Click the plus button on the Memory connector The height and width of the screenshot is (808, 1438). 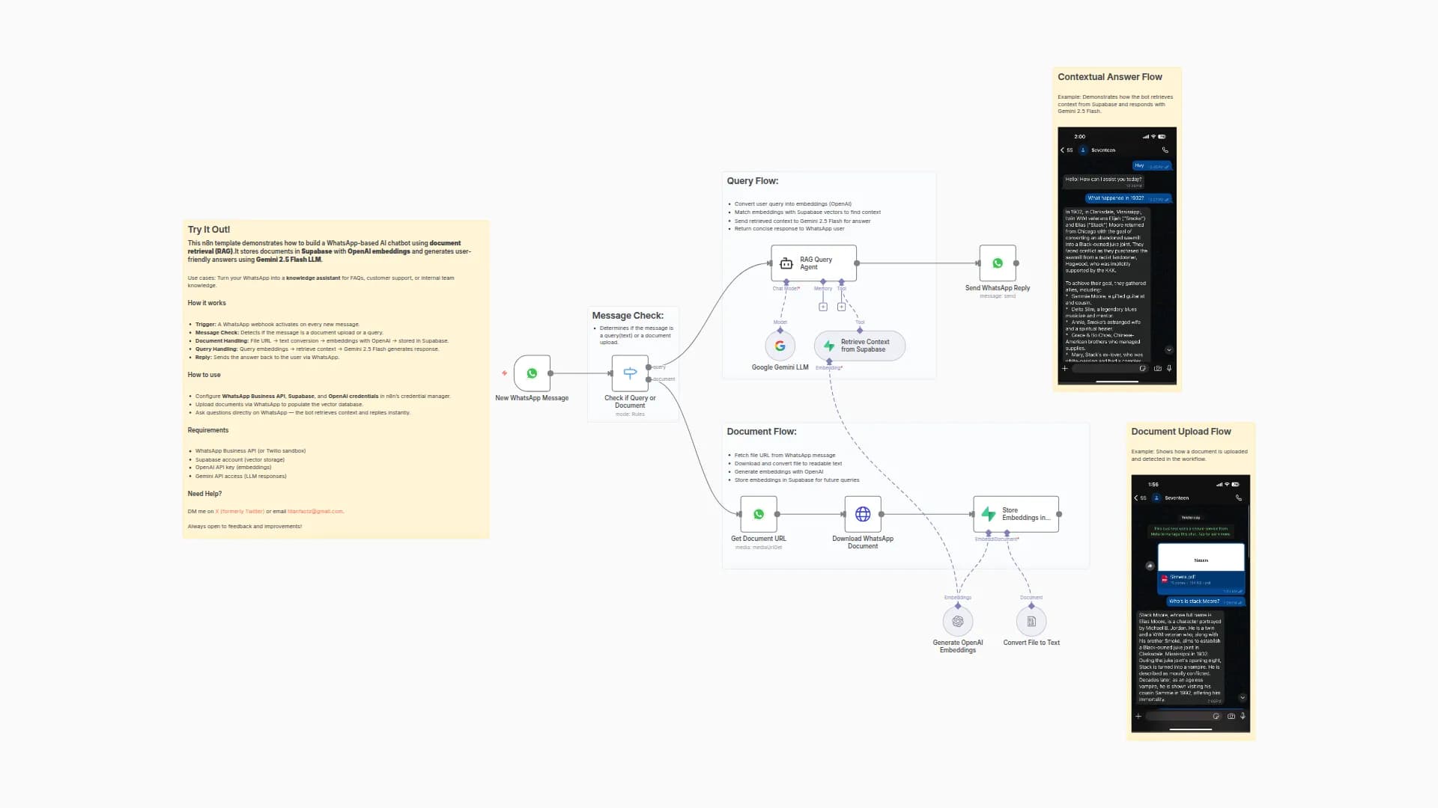click(x=823, y=306)
